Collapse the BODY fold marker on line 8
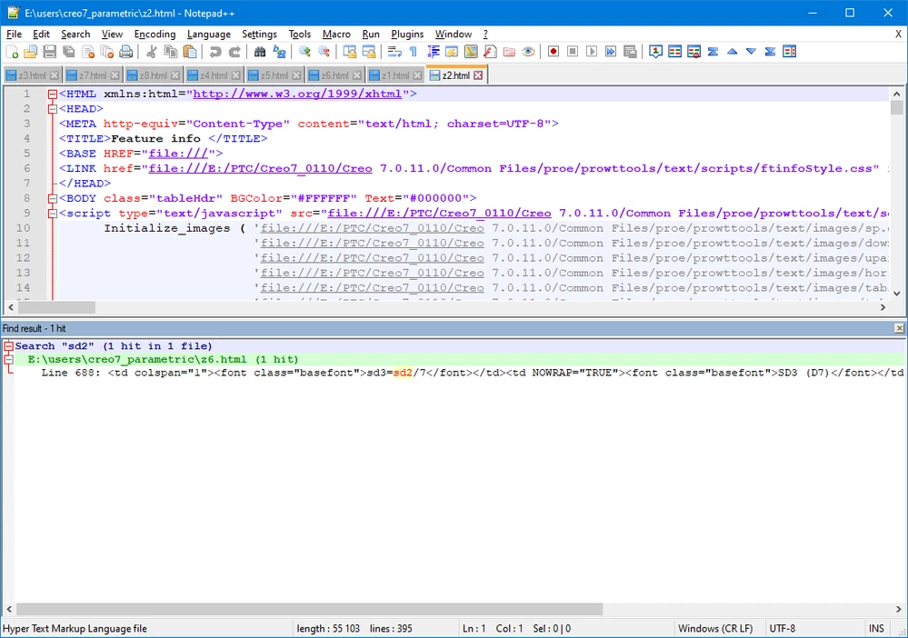The height and width of the screenshot is (638, 908). click(x=52, y=198)
